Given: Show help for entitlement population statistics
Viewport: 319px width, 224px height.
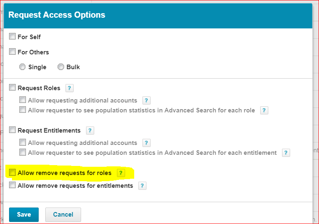Looking at the screenshot, I should (286, 153).
